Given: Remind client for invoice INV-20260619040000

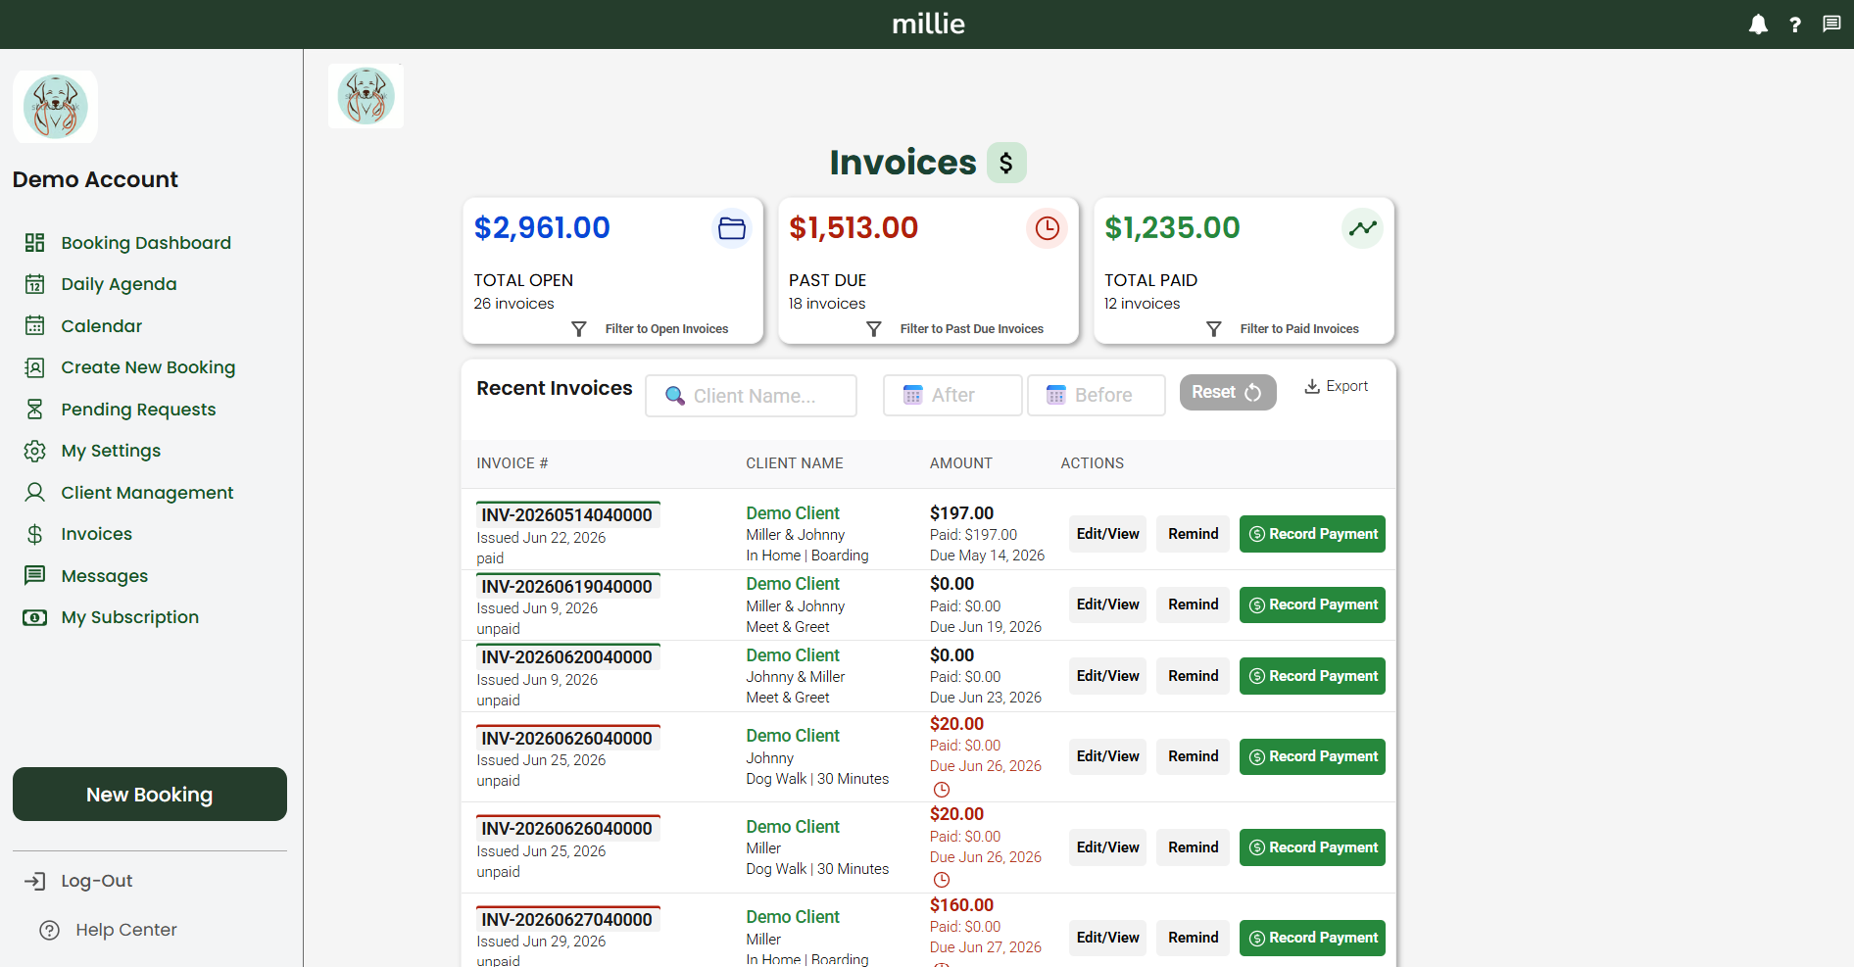Looking at the screenshot, I should pos(1193,604).
